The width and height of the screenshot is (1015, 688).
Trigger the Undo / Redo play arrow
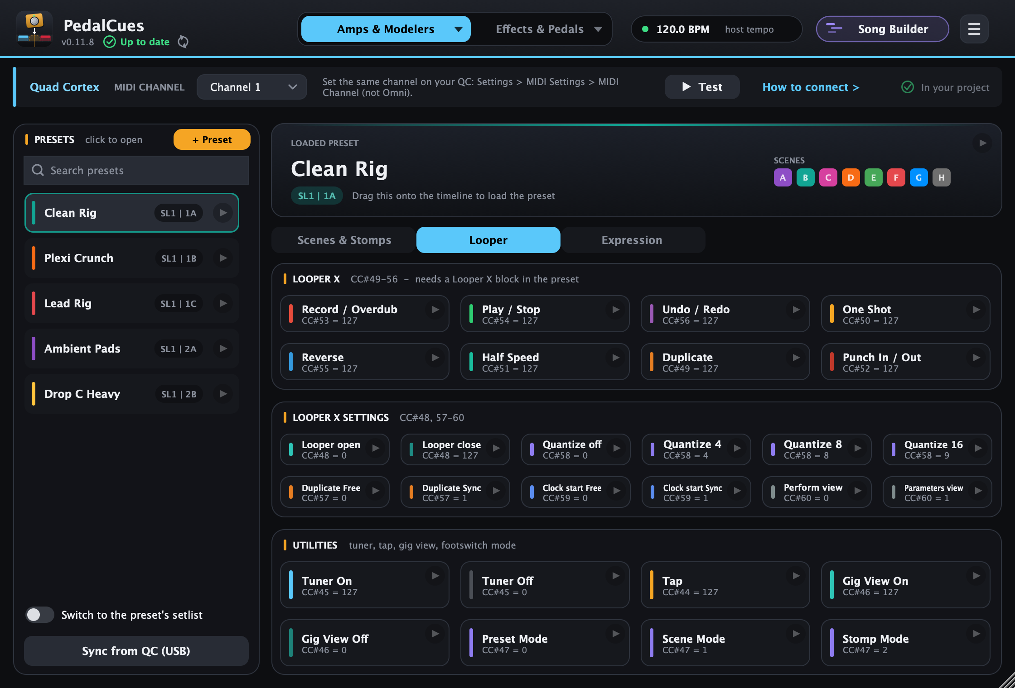796,310
